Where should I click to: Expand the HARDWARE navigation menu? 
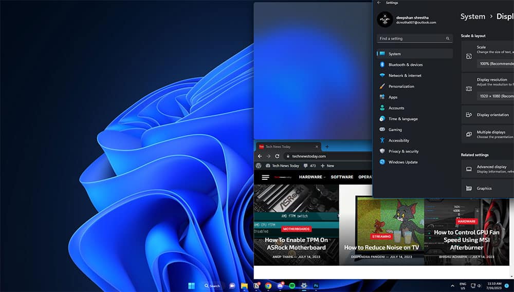312,177
